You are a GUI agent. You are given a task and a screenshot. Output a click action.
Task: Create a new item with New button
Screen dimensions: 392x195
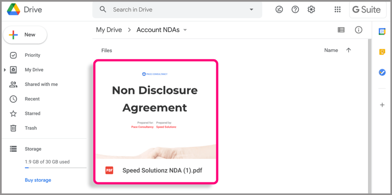tap(25, 35)
